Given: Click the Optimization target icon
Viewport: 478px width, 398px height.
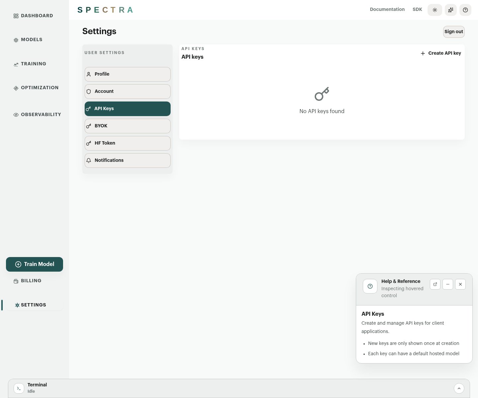Looking at the screenshot, I should coord(16,88).
